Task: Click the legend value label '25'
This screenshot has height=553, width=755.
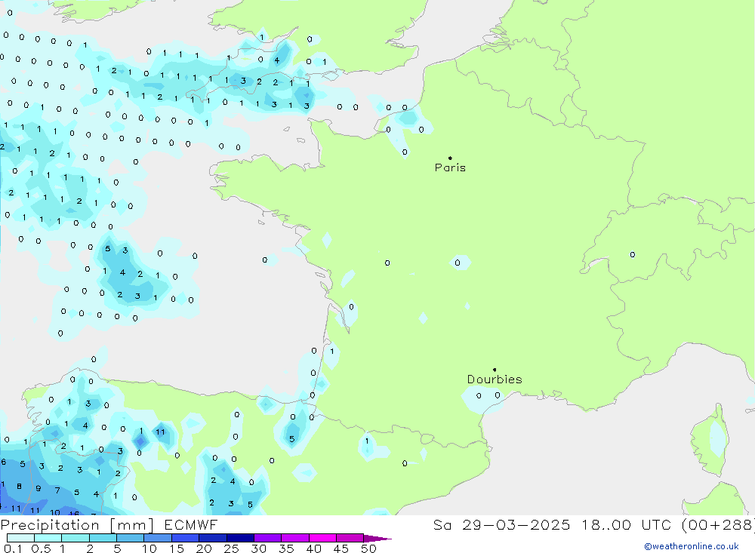Action: click(x=231, y=548)
